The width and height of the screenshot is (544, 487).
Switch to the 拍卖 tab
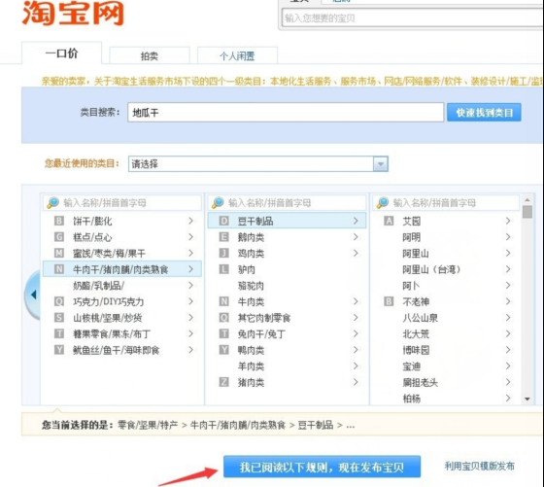pos(150,55)
